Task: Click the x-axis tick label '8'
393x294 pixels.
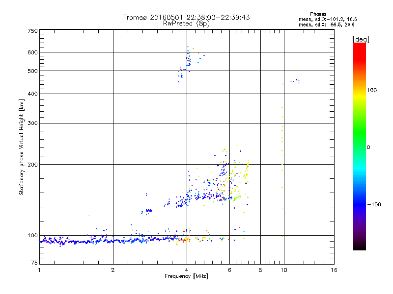Action: pos(260,270)
